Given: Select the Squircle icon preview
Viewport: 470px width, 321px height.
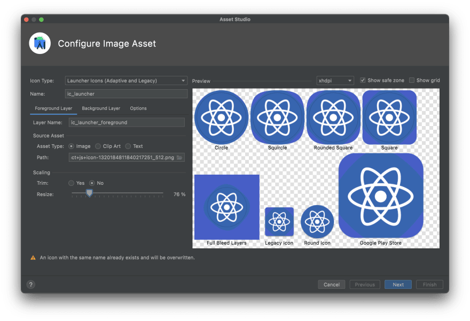Looking at the screenshot, I should (277, 117).
